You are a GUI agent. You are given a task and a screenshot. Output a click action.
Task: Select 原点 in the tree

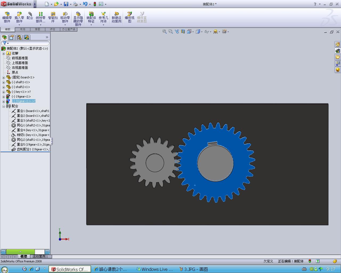(15, 73)
